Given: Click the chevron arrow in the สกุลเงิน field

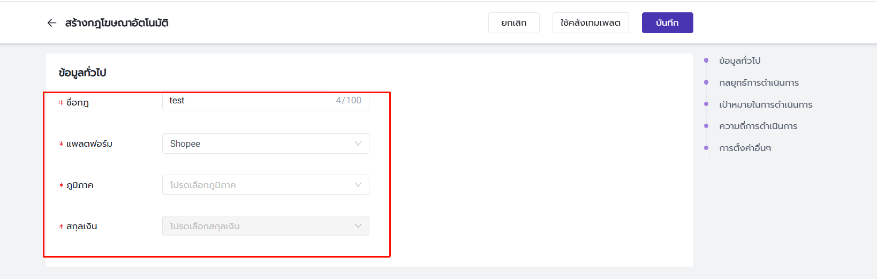Looking at the screenshot, I should click(x=358, y=226).
